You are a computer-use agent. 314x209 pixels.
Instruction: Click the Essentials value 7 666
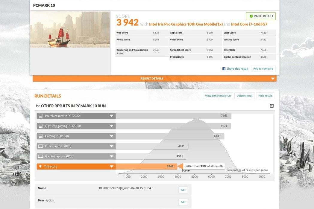263,50
